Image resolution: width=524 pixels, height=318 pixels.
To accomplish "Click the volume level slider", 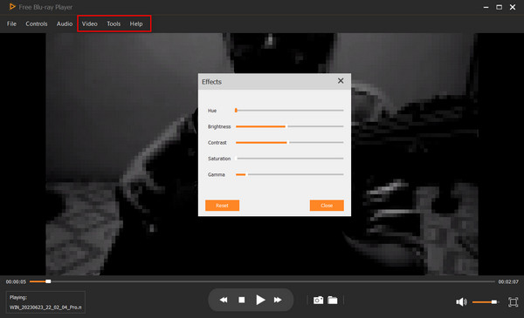I will [x=486, y=302].
